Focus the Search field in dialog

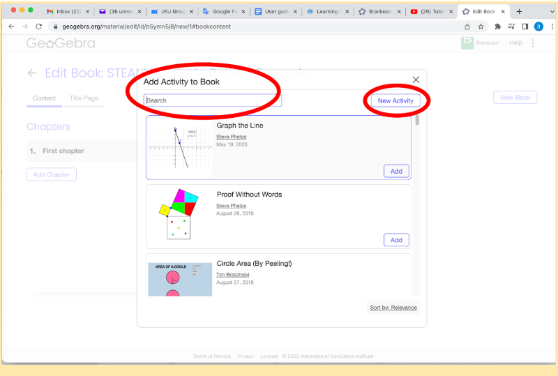coord(213,100)
